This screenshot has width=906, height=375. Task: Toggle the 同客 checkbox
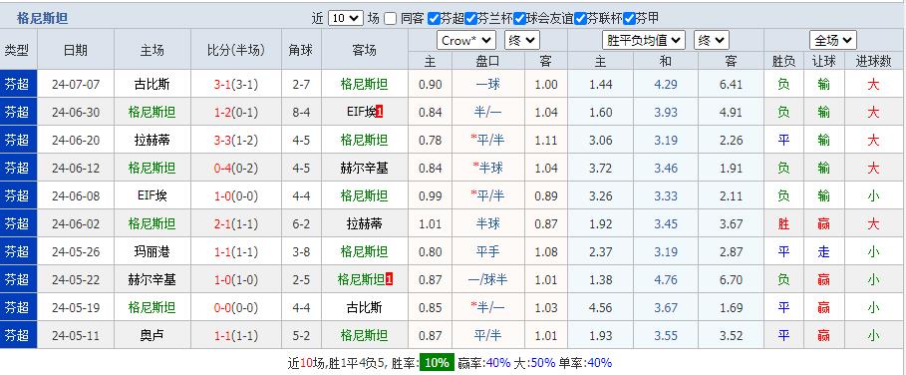[x=391, y=19]
